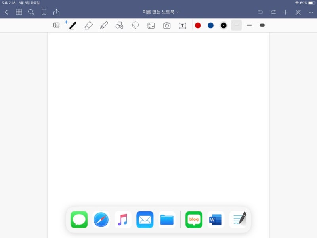Select the medium stroke width
This screenshot has width=317, height=238.
click(x=249, y=25)
